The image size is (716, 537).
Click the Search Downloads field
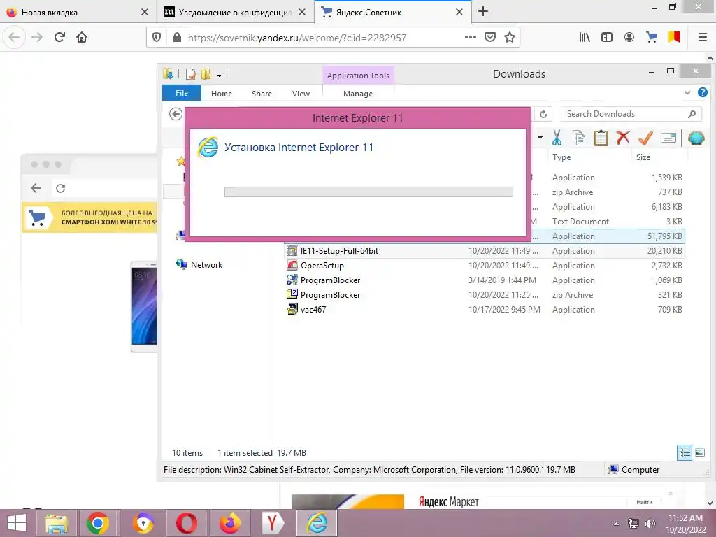[631, 114]
